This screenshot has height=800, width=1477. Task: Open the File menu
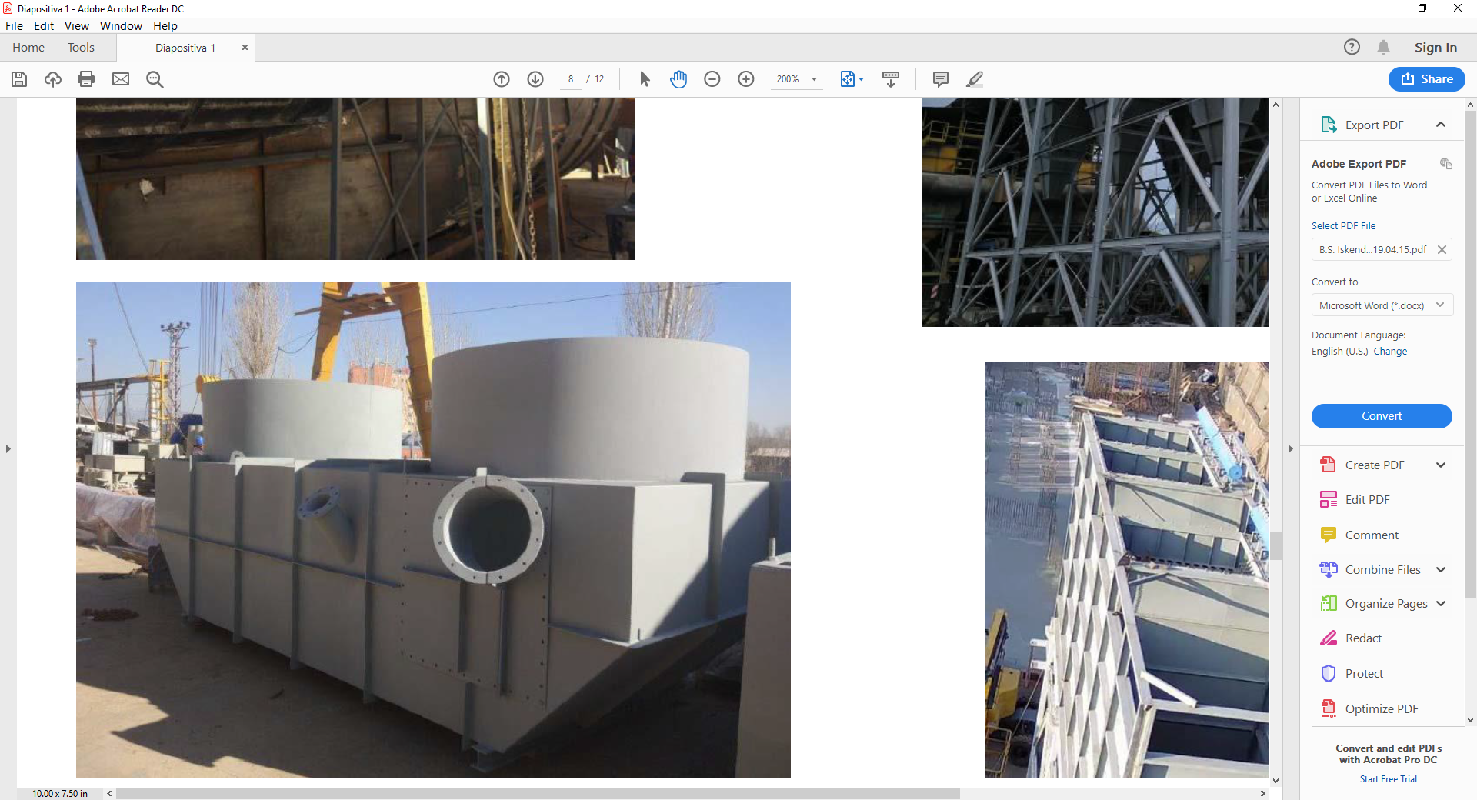(14, 25)
